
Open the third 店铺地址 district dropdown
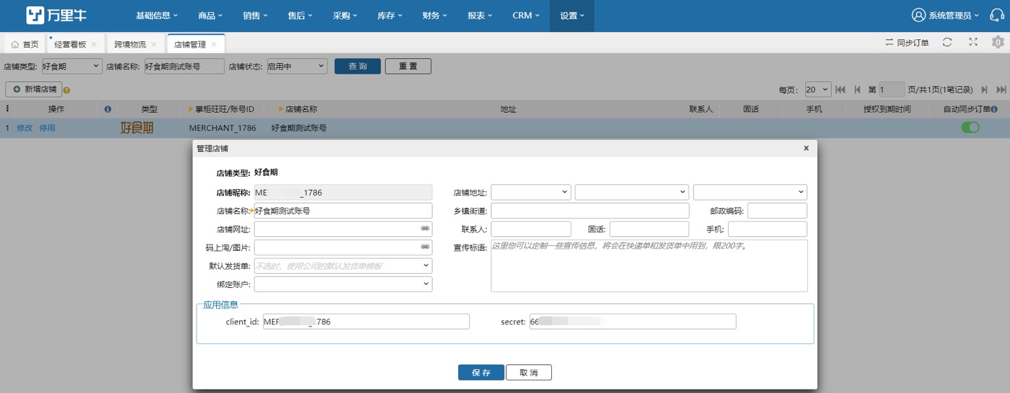750,192
